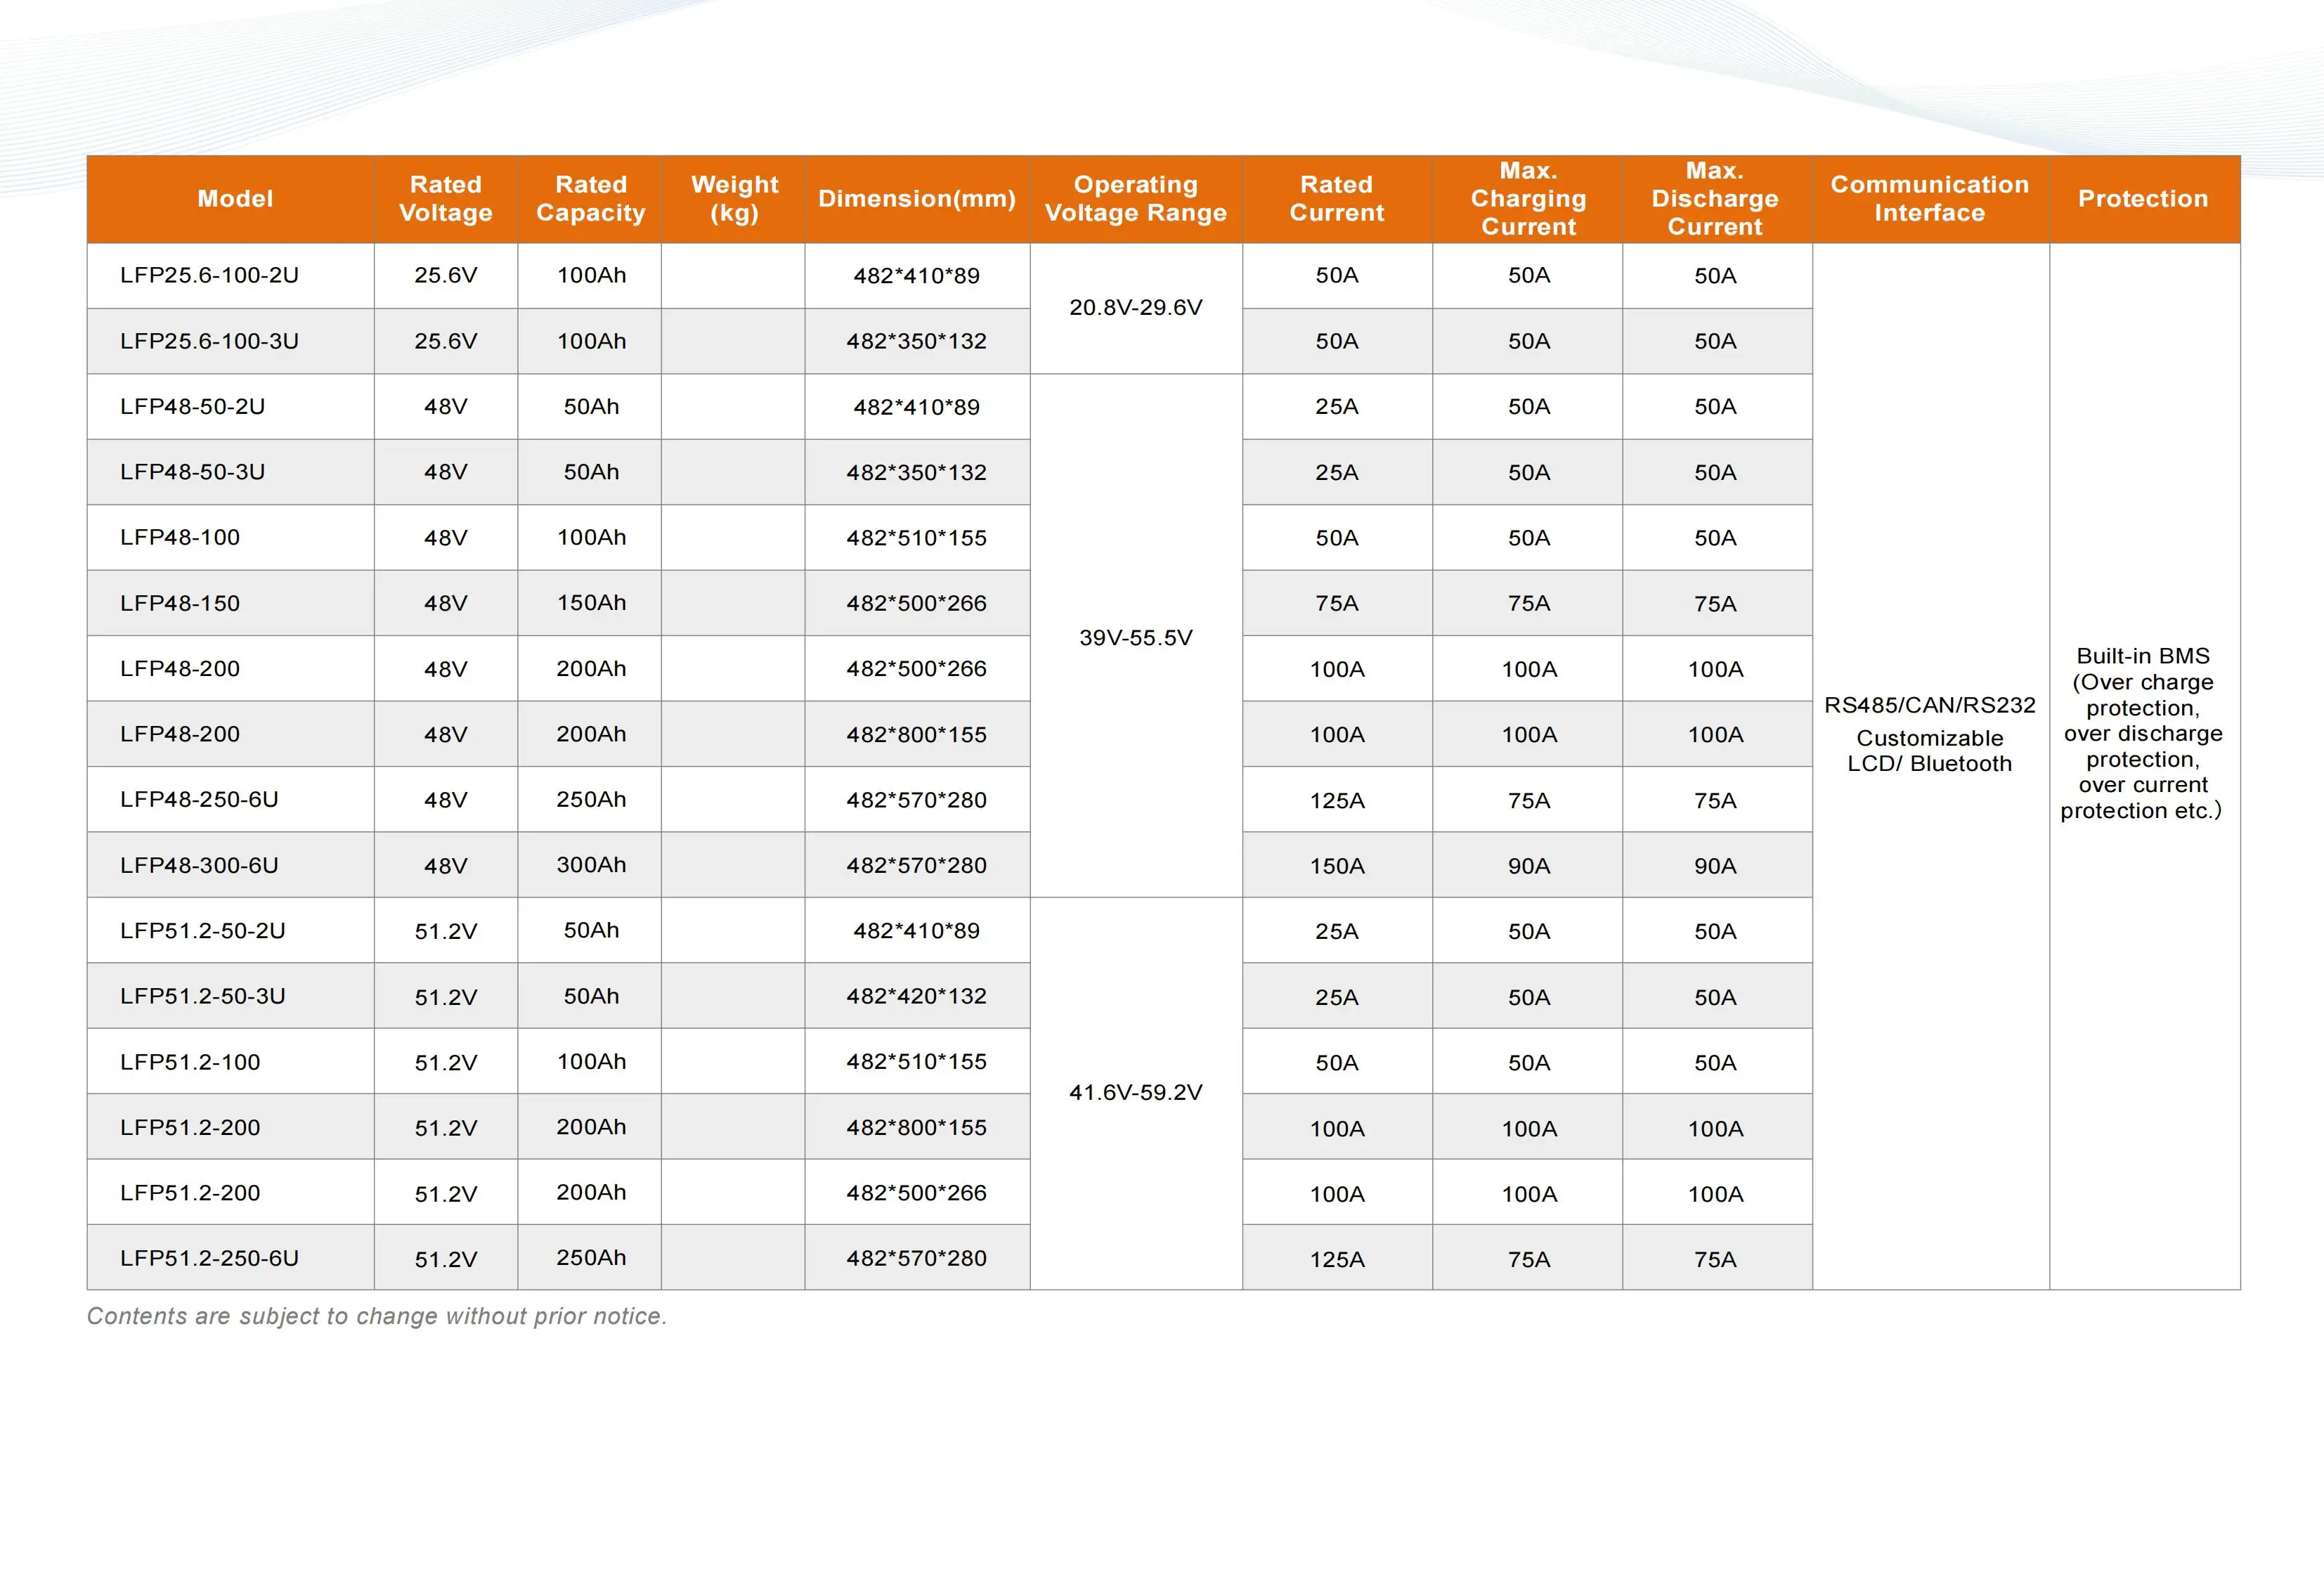Click rated voltage 25.6V in LFP25.6-100-2U row
Screen dimensions: 2324x1577
coord(446,275)
